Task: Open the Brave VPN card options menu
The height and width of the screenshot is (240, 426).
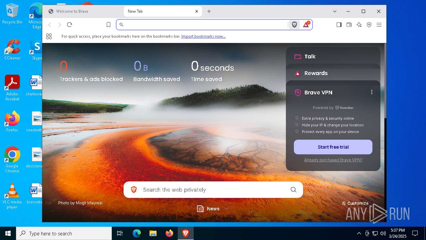Action: (372, 92)
